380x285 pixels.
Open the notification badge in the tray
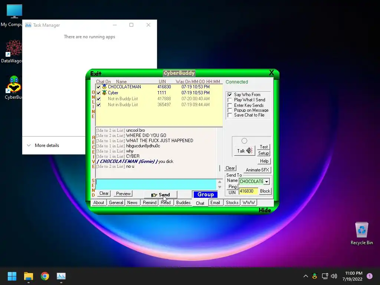[x=370, y=276]
